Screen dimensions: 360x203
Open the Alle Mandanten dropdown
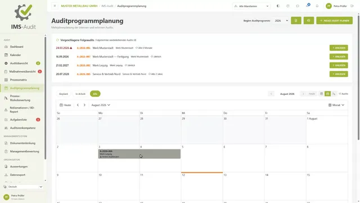click(x=251, y=6)
